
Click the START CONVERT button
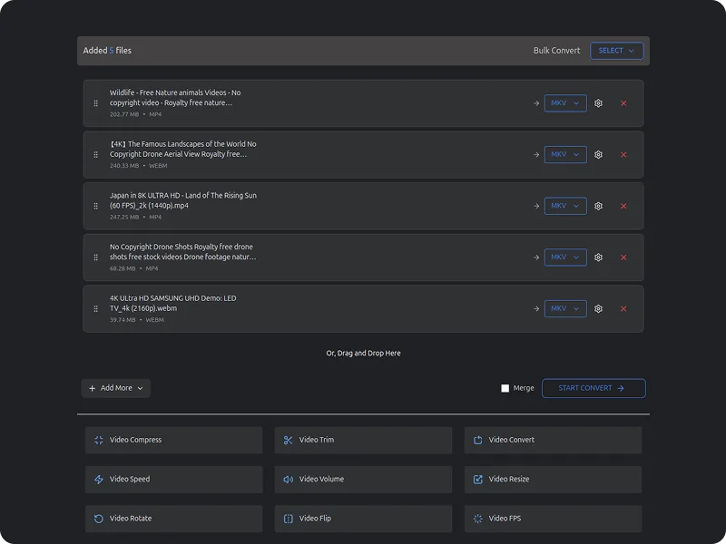594,387
